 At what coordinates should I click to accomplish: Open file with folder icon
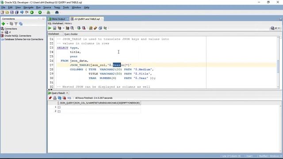click(7, 12)
